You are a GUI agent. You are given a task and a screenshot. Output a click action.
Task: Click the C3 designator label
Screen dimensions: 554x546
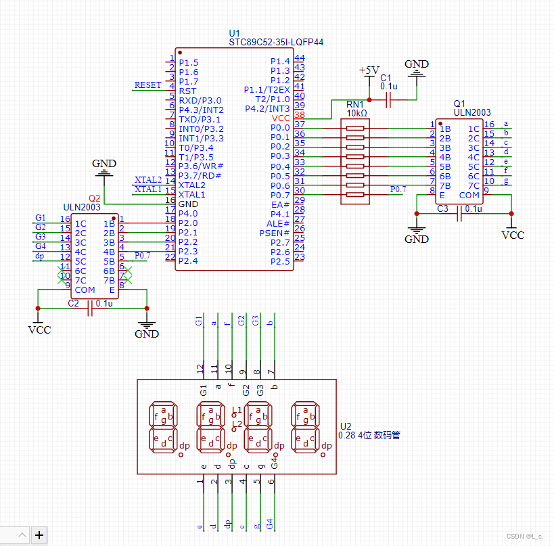(x=442, y=208)
